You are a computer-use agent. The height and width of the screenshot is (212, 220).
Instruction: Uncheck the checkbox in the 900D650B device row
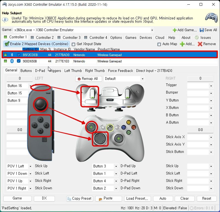19,61
